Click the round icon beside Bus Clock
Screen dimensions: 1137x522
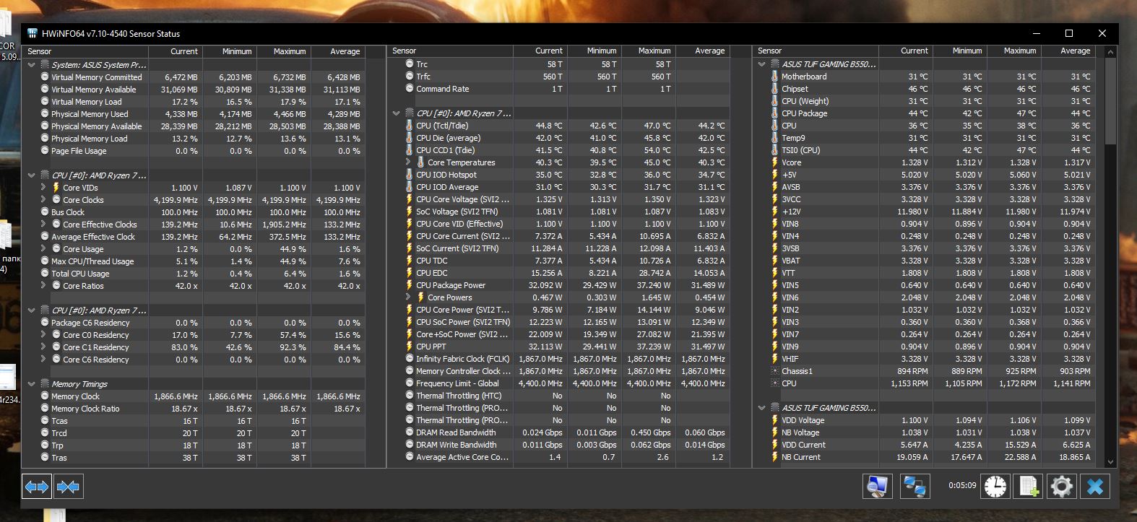(45, 212)
